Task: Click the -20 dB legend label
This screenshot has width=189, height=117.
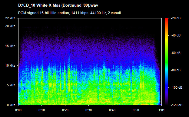Action: (176, 18)
